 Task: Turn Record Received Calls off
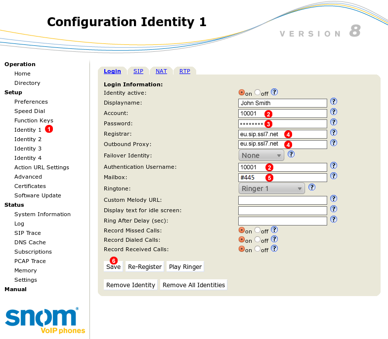[258, 249]
